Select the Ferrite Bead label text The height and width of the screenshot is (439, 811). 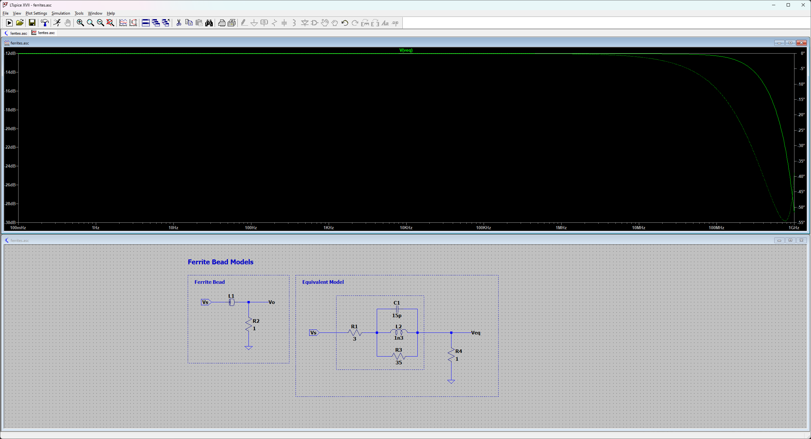[x=209, y=282]
